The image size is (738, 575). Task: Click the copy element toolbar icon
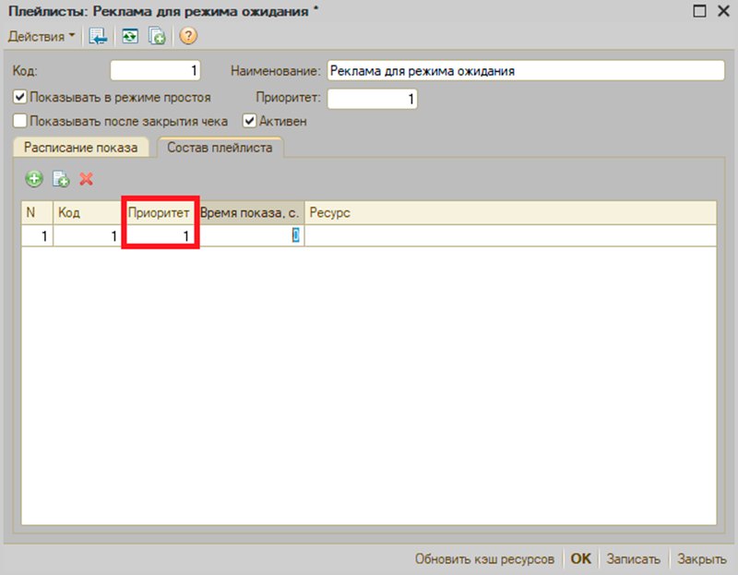point(157,36)
